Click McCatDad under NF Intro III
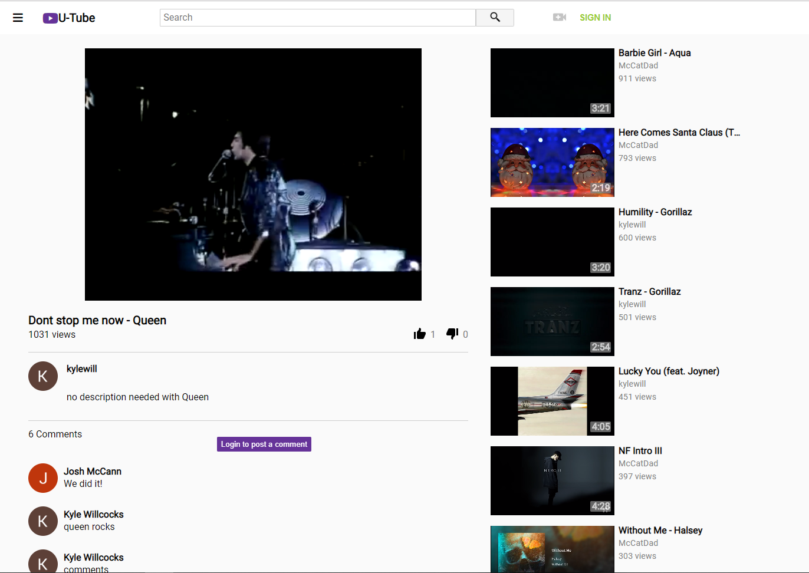 (x=638, y=464)
